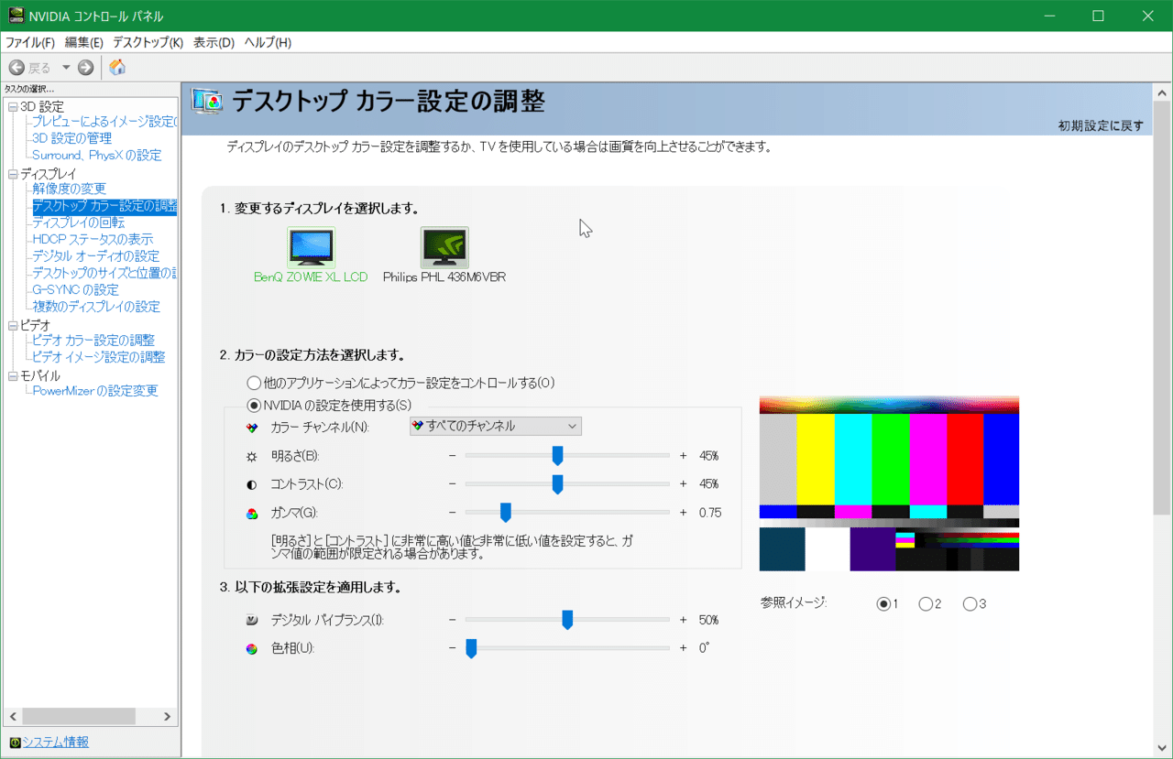Screen dimensions: 1173x759
Task: Select 他のアプリケーションによってカラー設定をコントロールする radio
Action: point(254,383)
